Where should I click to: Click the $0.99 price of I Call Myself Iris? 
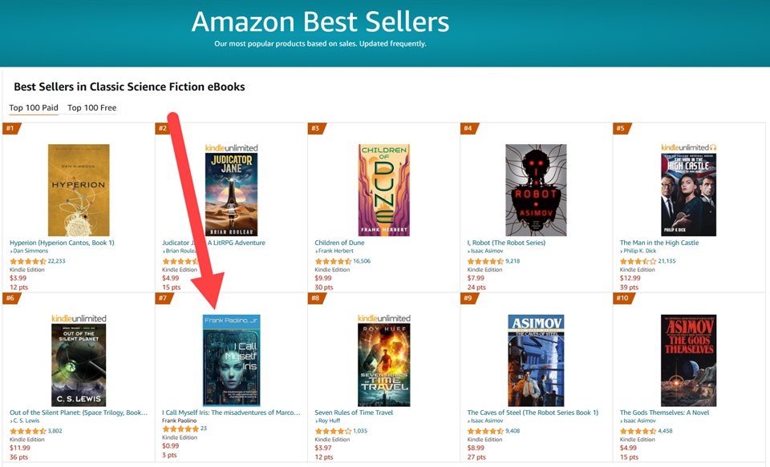pos(171,447)
